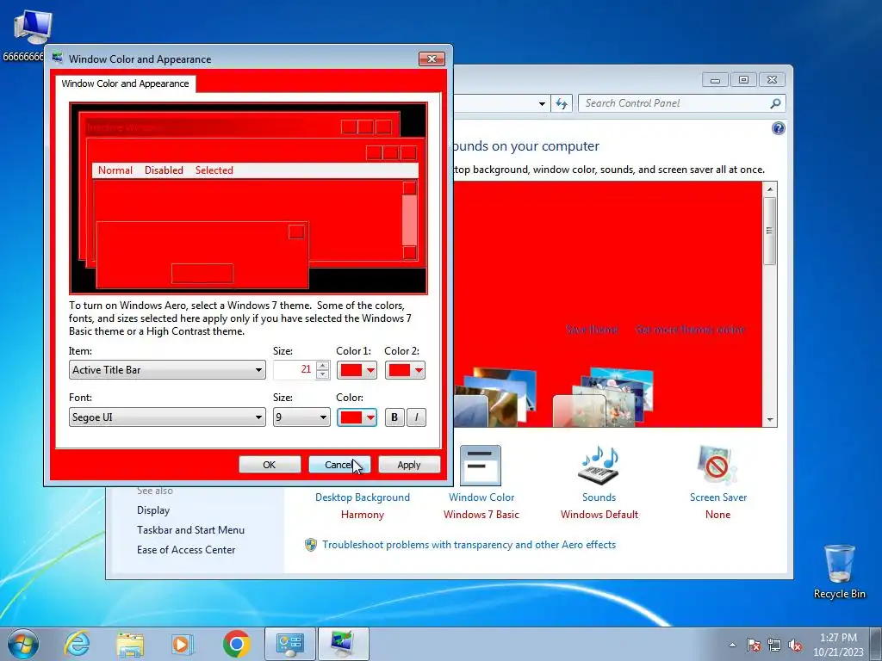Launch Windows Media Player from taskbar

pos(183,644)
